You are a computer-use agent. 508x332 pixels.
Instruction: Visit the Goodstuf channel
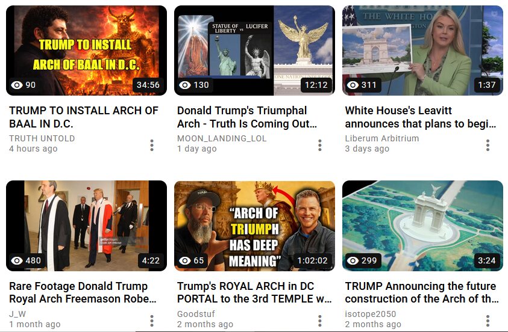(x=196, y=314)
